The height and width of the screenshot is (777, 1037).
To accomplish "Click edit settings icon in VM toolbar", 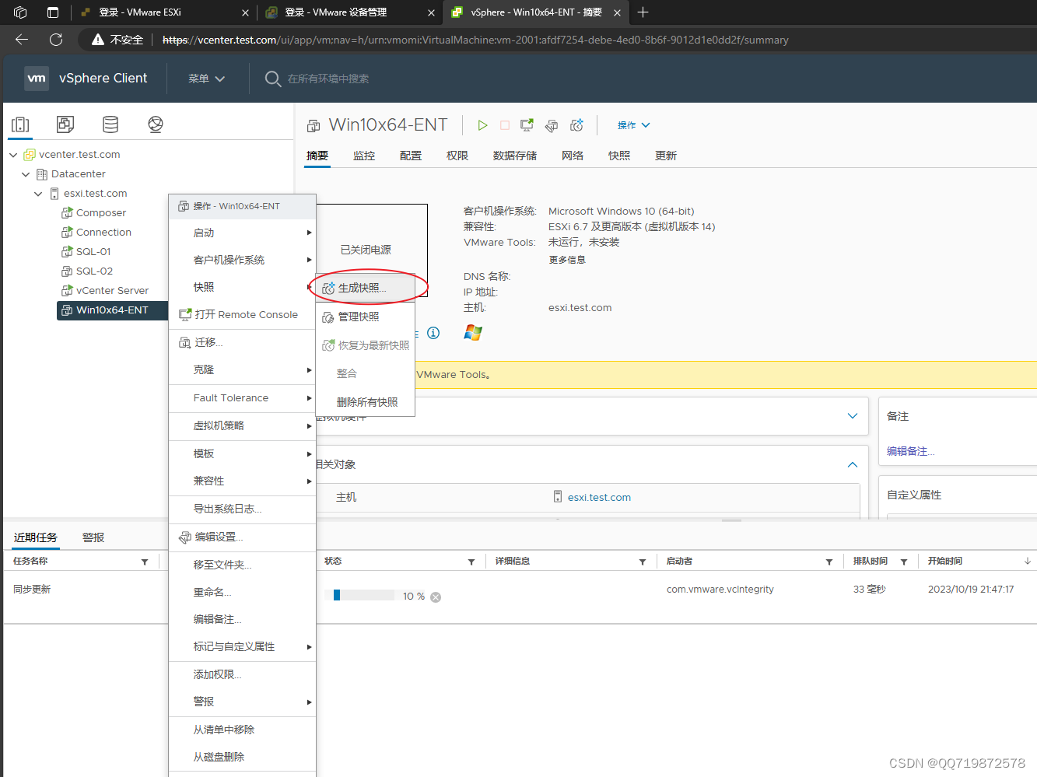I will [x=552, y=125].
